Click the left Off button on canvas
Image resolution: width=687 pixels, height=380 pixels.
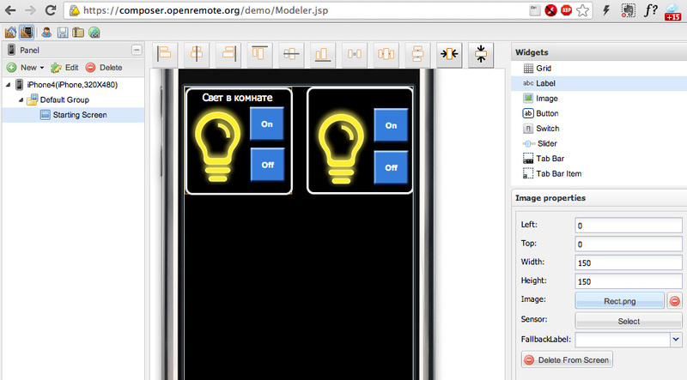[267, 165]
